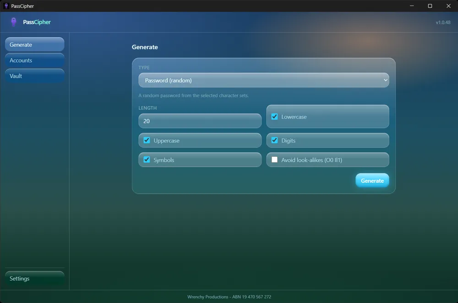The width and height of the screenshot is (458, 303).
Task: Uncheck the Lowercase checkbox
Action: (274, 117)
